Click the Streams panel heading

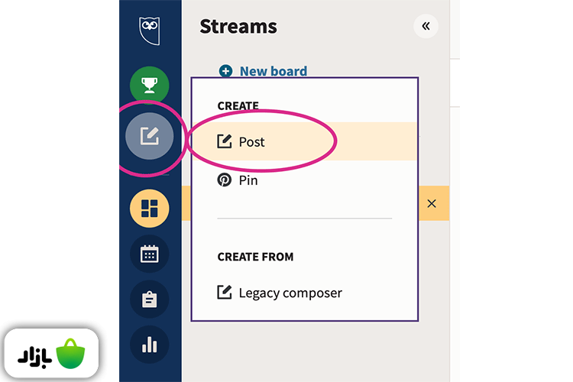[x=238, y=26]
